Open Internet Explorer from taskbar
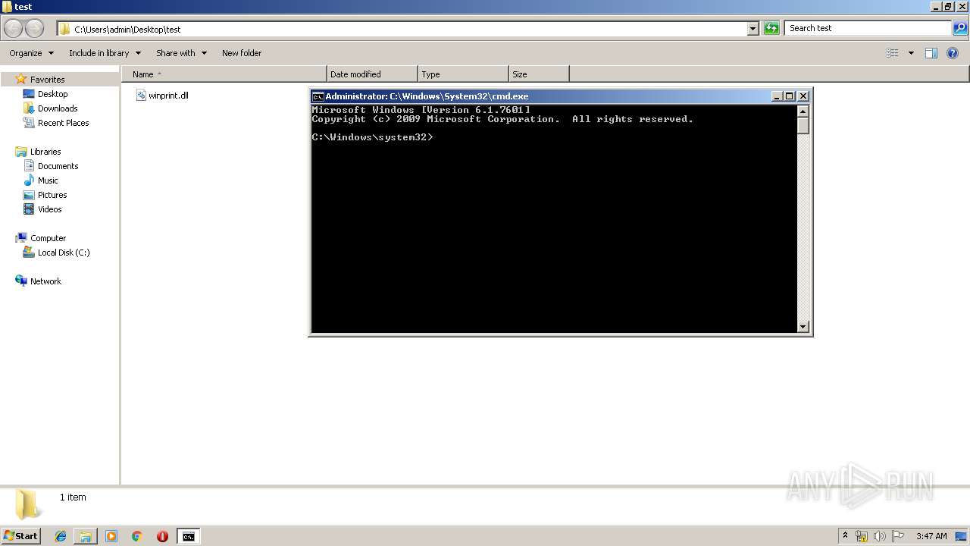 click(61, 536)
